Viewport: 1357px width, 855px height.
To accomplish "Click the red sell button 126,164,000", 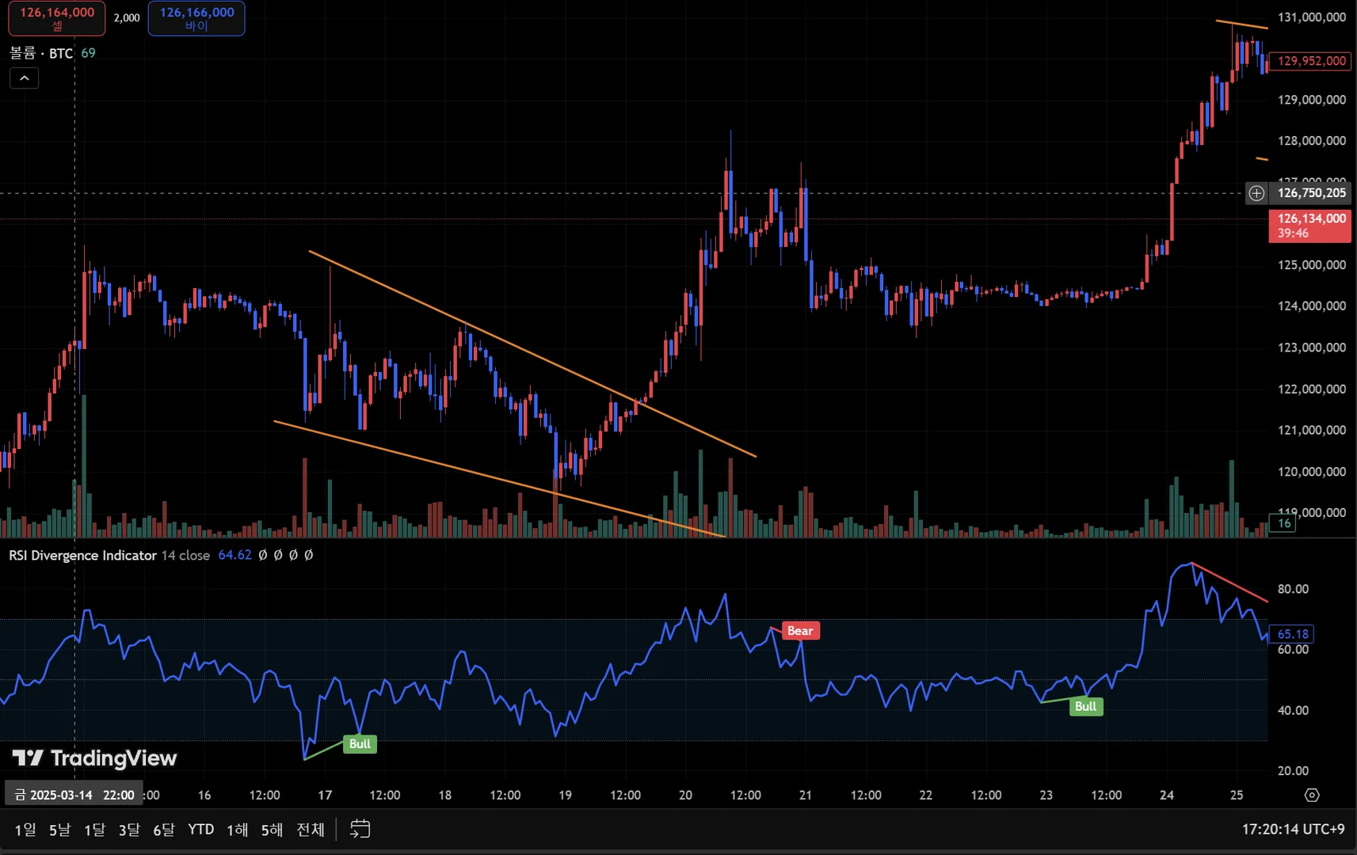I will (57, 18).
